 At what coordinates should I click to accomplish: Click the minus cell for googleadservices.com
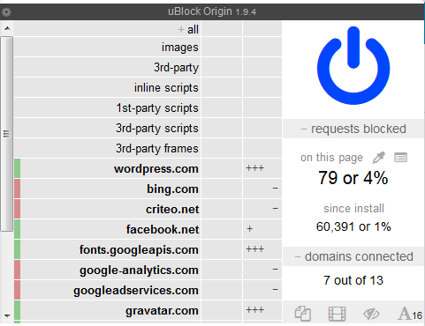(262, 290)
